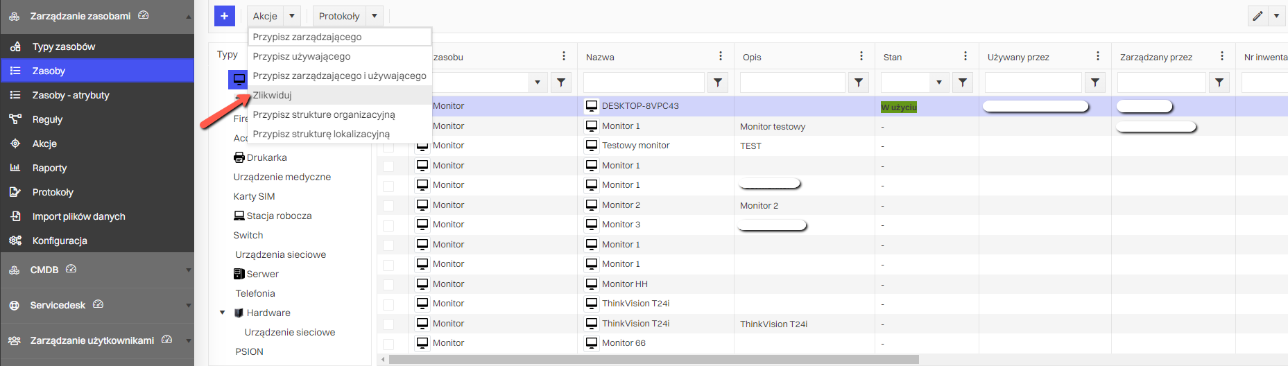Viewport: 1288px width, 366px height.
Task: Click the selected monitor icon in the type tree
Action: pos(239,79)
